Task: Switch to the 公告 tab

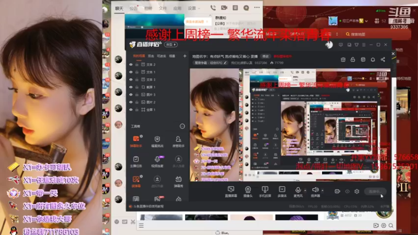Action: pyautogui.click(x=134, y=8)
